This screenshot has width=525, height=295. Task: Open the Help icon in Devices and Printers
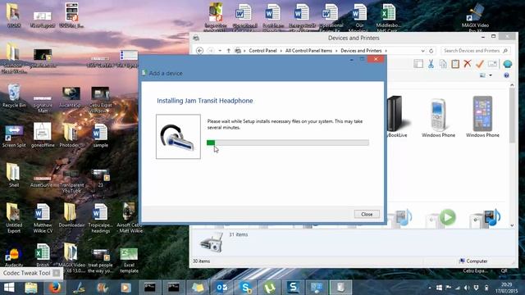pyautogui.click(x=506, y=75)
